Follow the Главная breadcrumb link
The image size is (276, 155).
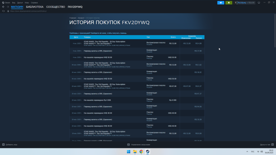click(73, 18)
